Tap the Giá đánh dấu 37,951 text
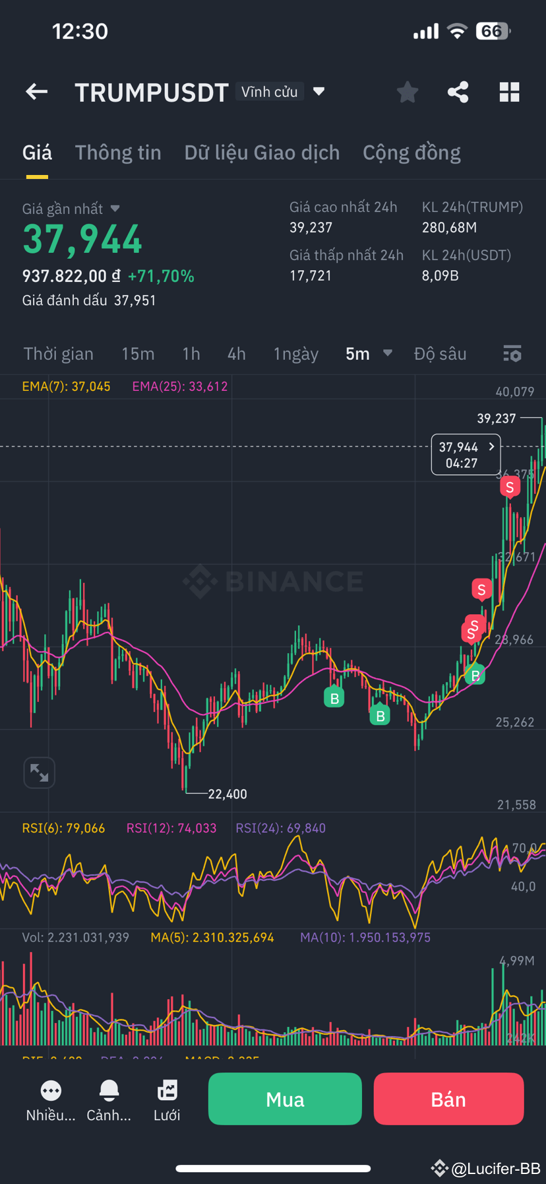This screenshot has width=546, height=1184. click(x=89, y=300)
